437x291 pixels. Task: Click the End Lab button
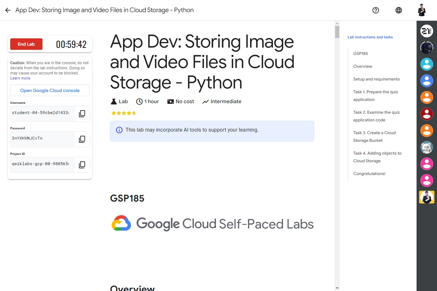[26, 44]
